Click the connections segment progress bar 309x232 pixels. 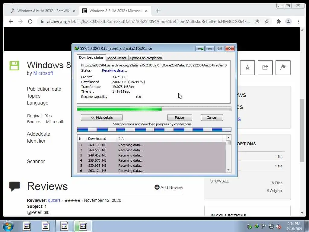[x=154, y=129]
